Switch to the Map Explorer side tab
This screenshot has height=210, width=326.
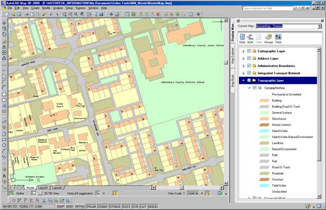(x=233, y=56)
